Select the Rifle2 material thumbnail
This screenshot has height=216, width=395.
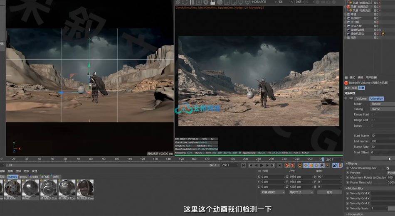pos(30,188)
